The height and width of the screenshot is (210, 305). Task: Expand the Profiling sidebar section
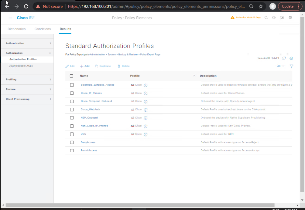click(x=50, y=80)
